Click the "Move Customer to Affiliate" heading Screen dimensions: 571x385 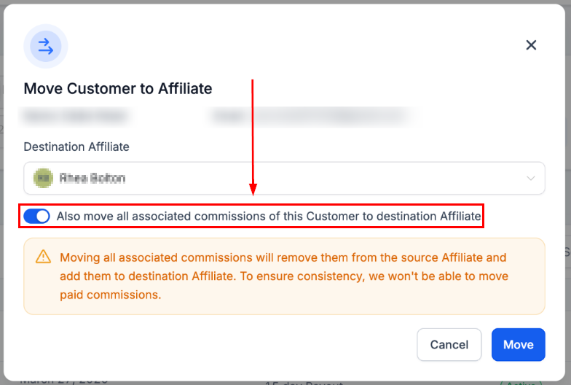pyautogui.click(x=118, y=89)
